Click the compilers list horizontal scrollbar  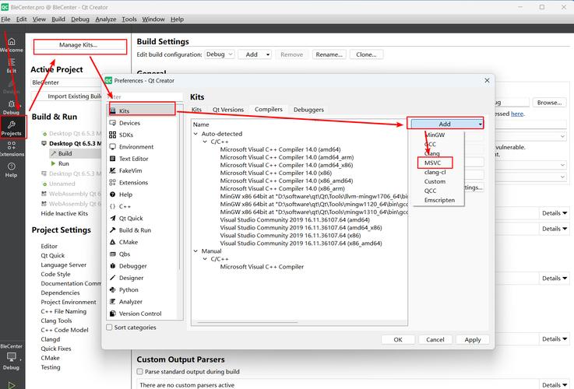pos(248,322)
